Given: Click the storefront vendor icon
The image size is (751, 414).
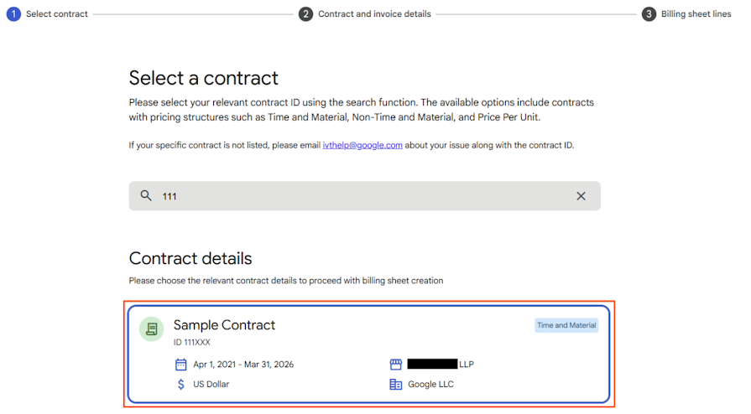Looking at the screenshot, I should pos(395,365).
